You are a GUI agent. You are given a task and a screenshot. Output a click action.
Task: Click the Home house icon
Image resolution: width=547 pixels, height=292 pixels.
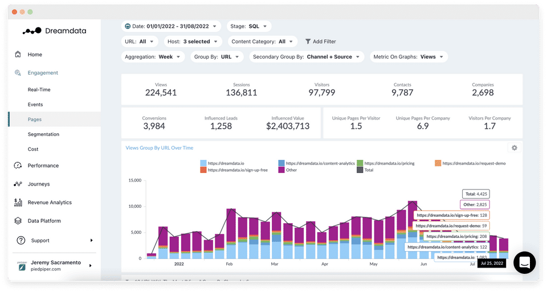[x=18, y=54]
